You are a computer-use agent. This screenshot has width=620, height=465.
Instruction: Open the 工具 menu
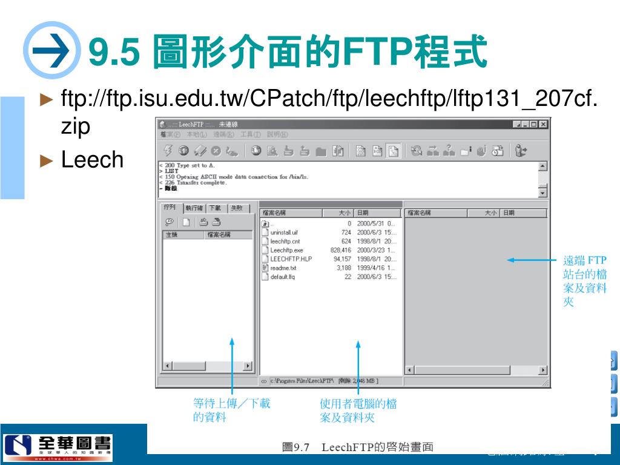[x=250, y=134]
